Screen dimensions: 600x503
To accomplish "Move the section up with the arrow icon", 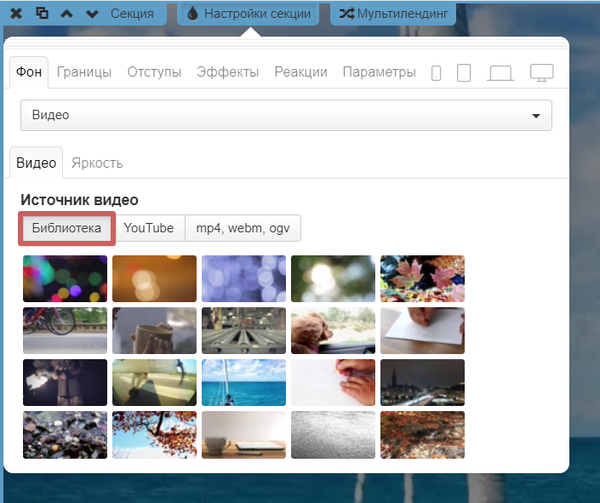I will click(x=68, y=14).
